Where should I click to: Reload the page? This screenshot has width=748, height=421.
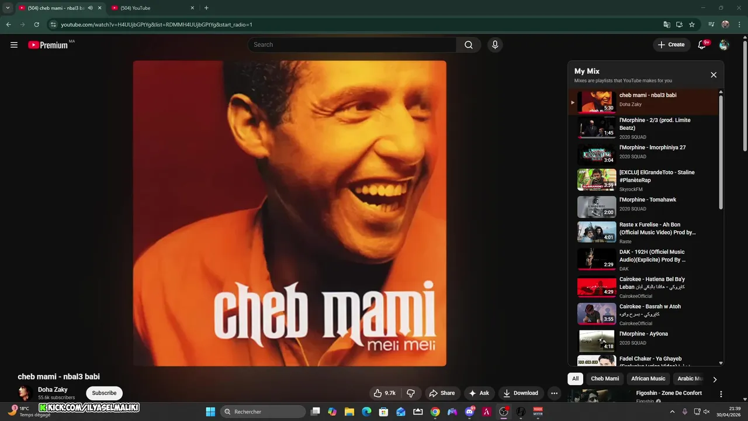[36, 25]
